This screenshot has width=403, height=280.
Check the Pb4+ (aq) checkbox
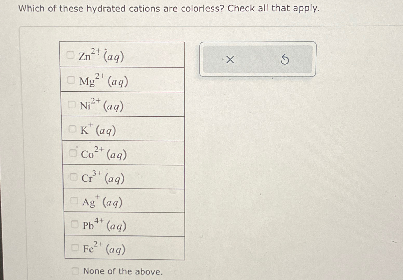[75, 224]
